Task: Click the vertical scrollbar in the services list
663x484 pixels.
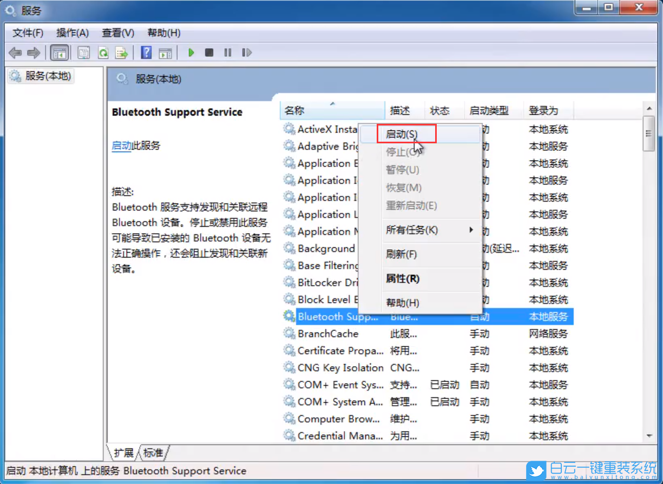Action: (648, 132)
